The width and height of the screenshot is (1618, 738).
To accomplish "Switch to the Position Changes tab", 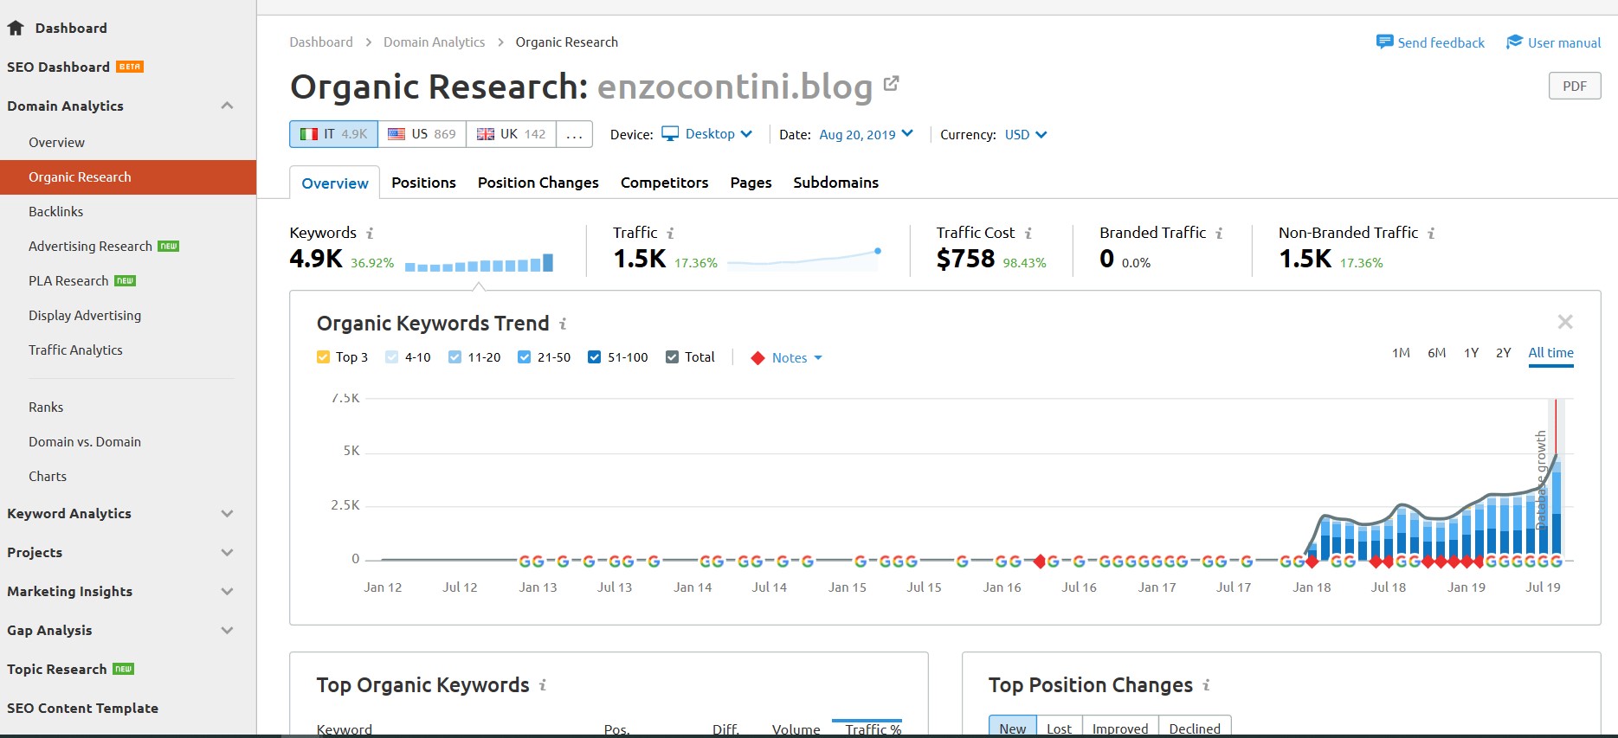I will pyautogui.click(x=538, y=183).
